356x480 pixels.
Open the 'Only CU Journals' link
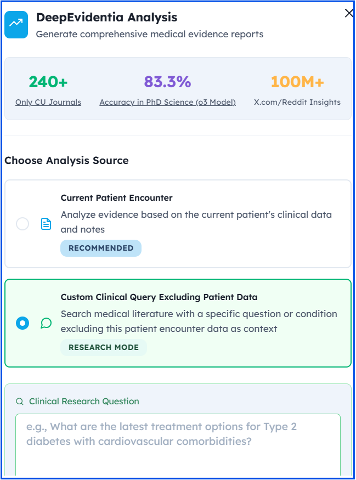tap(48, 103)
